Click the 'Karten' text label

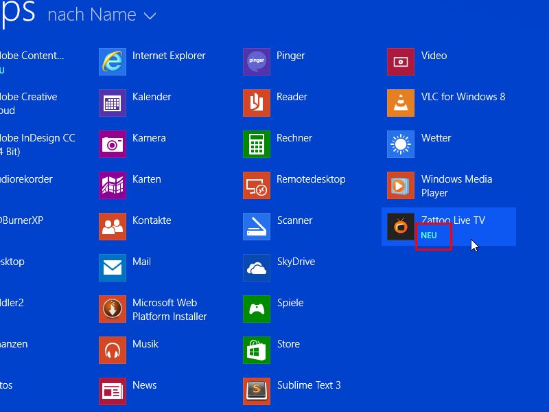(x=147, y=179)
